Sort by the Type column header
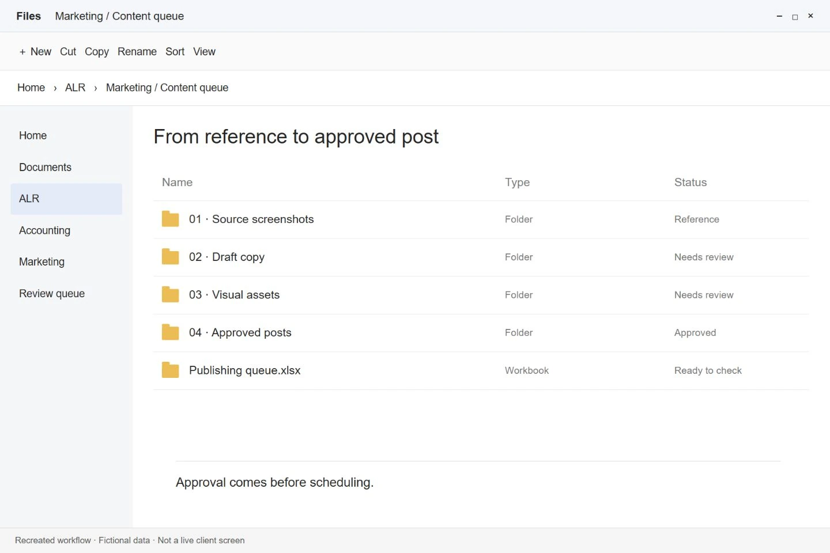The image size is (830, 553). [517, 182]
